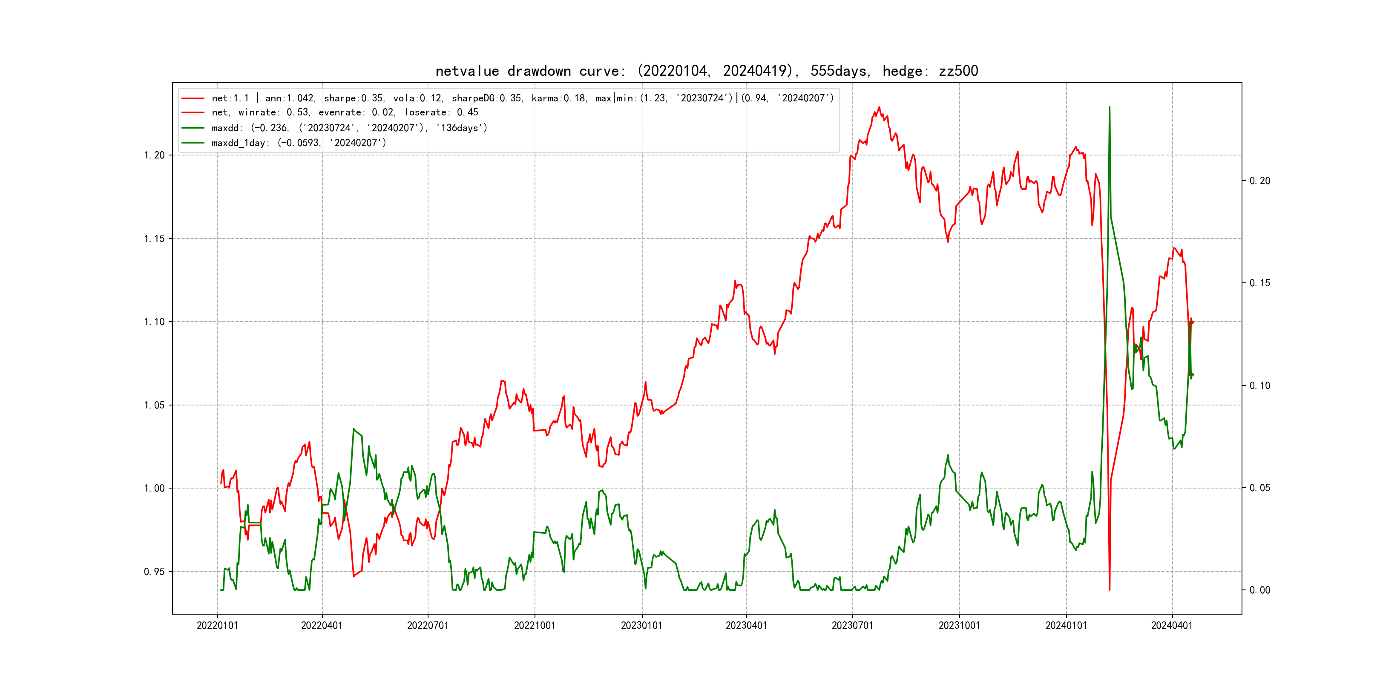Click the 20240101 x-axis date label
The image size is (1380, 690).
[x=1066, y=626]
